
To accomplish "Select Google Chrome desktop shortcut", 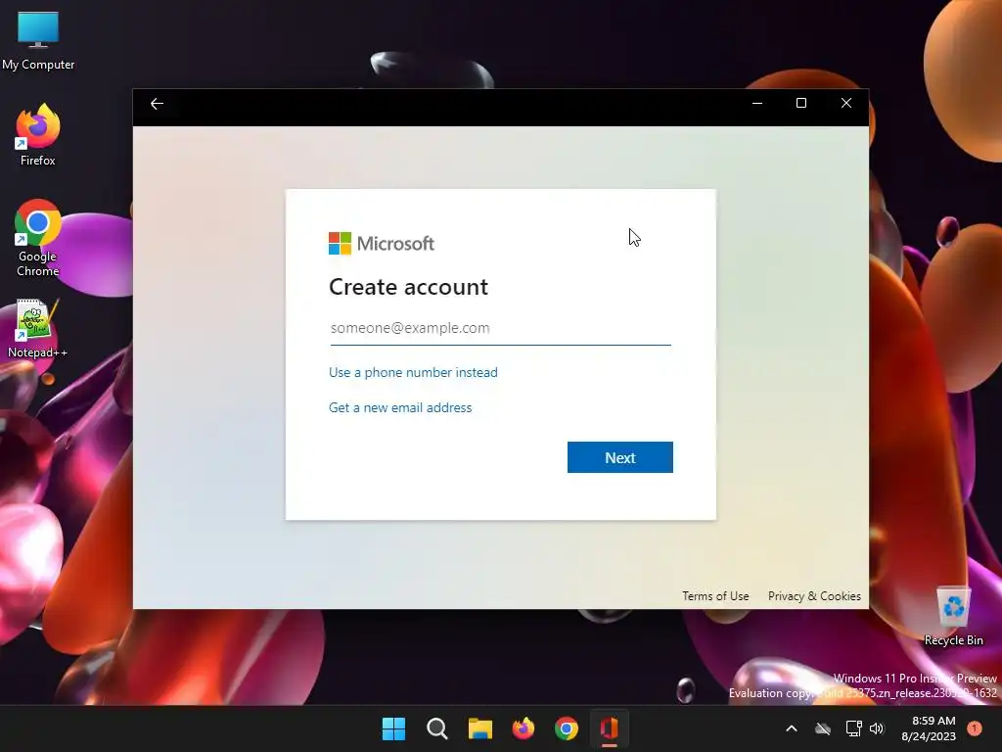I will pos(38,238).
